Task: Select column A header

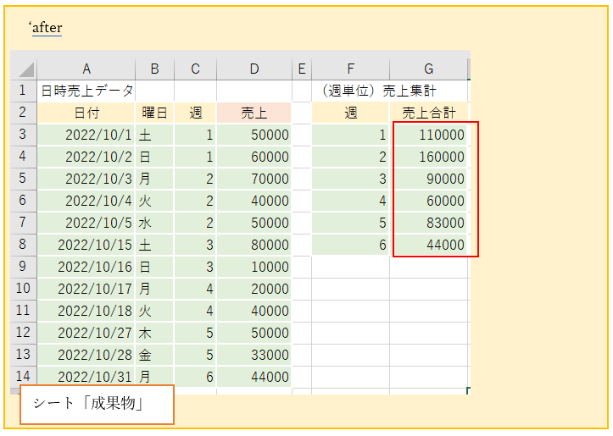Action: (x=86, y=69)
